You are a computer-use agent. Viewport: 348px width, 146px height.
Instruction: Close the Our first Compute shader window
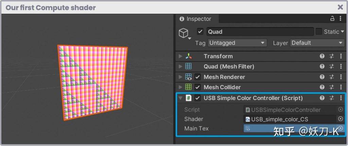340,7
